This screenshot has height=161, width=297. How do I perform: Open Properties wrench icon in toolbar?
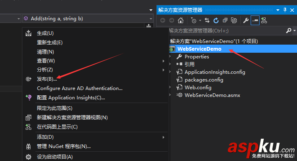point(246,20)
